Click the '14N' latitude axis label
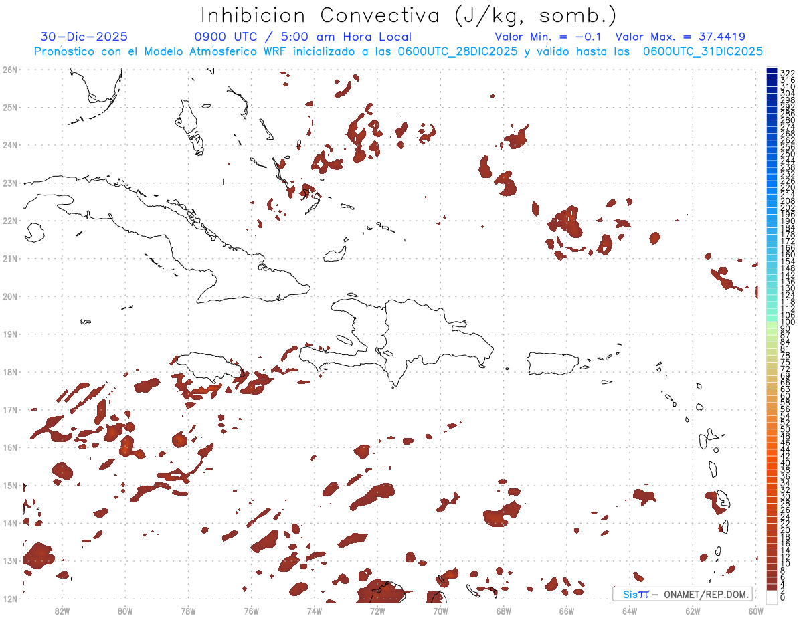 point(10,523)
